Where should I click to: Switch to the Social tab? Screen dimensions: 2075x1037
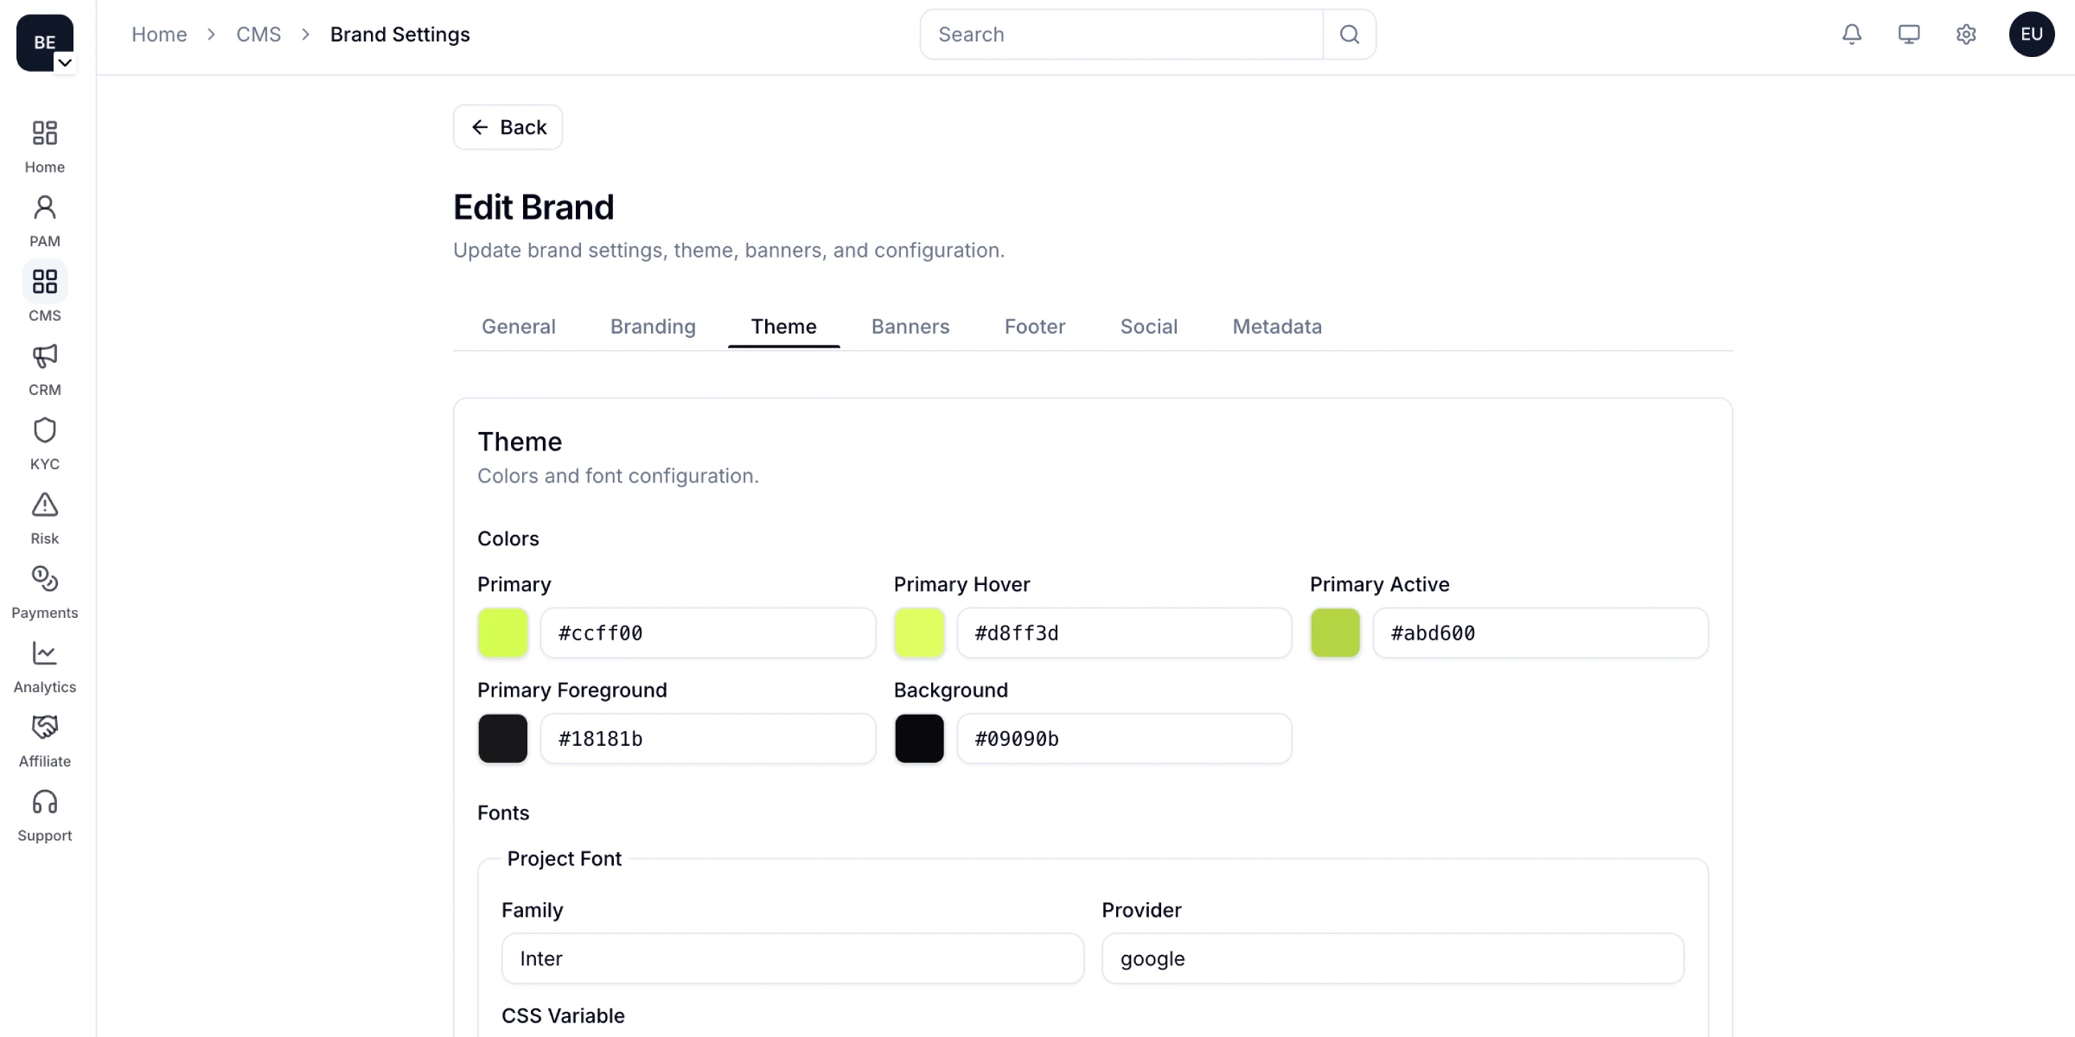pos(1149,327)
